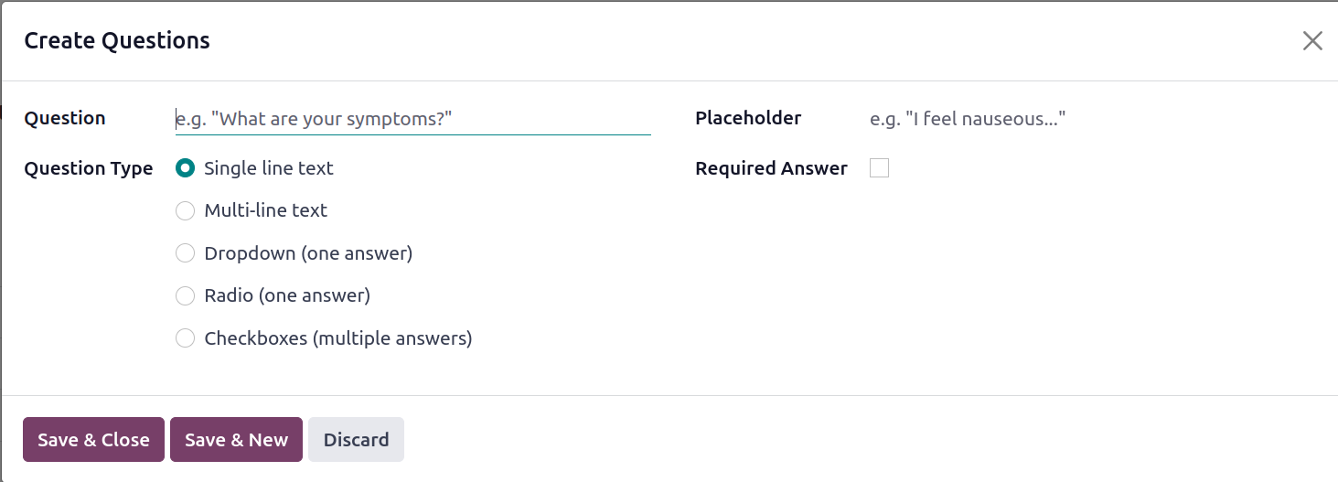Pick Radio (one answer) question type
Screen dimensions: 1338x482
click(x=185, y=295)
